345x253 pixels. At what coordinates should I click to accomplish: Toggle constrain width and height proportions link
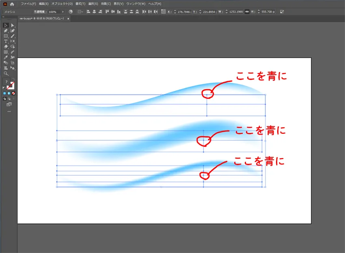coord(247,12)
